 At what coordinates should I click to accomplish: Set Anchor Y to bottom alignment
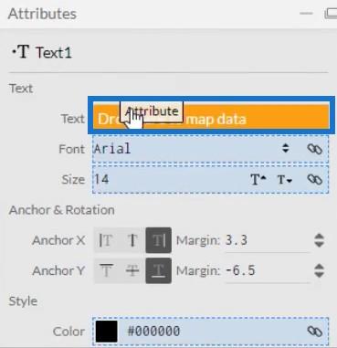(158, 270)
